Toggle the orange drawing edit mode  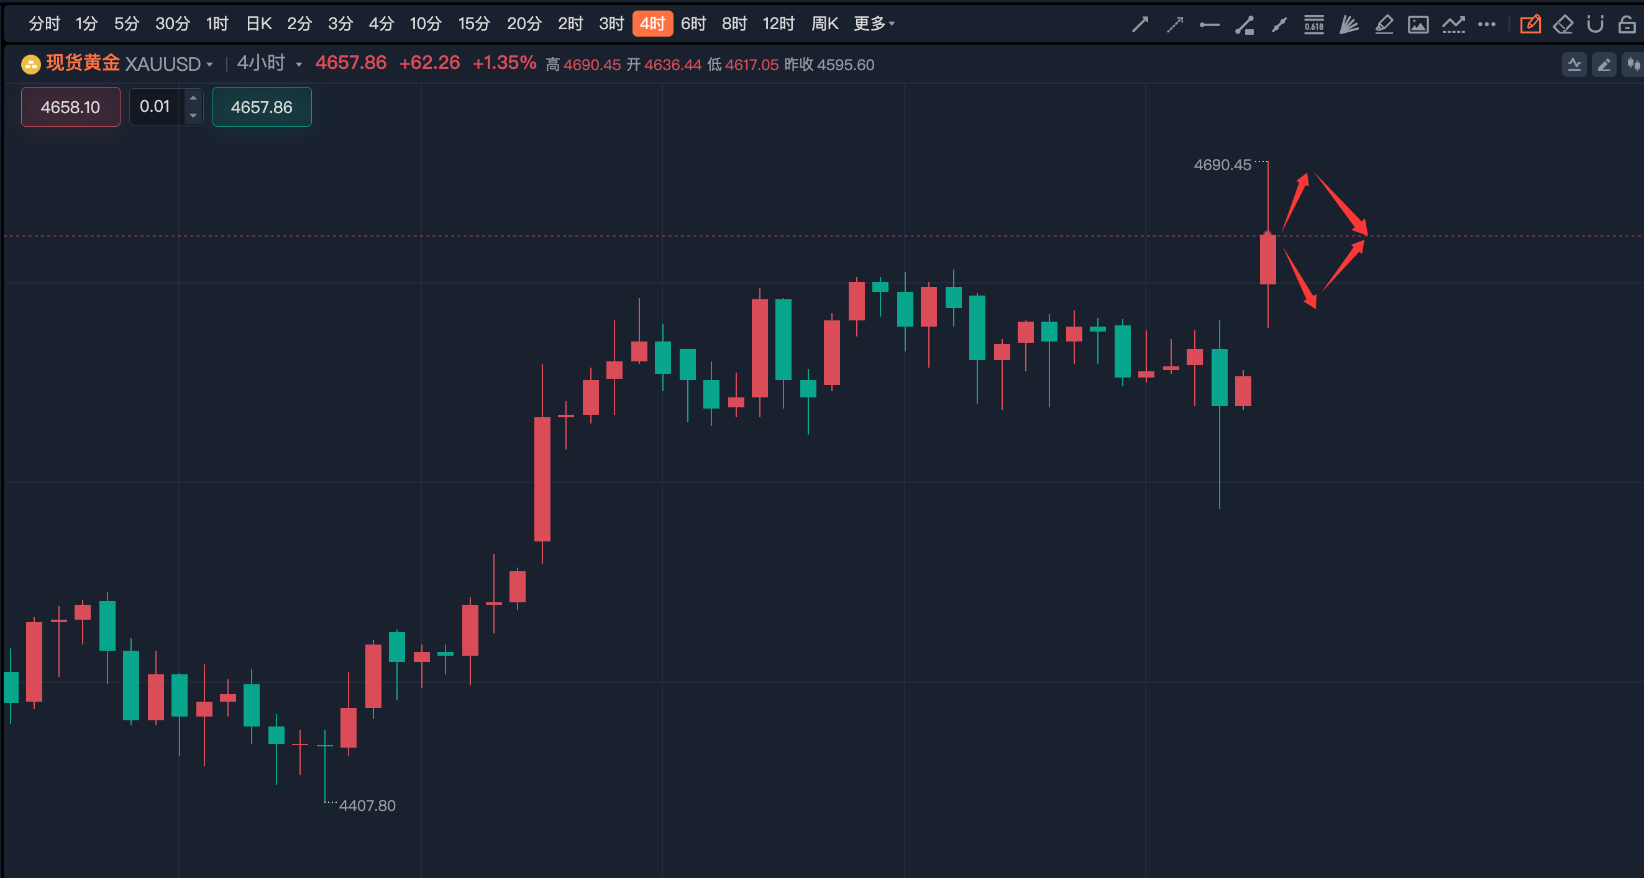click(1530, 25)
